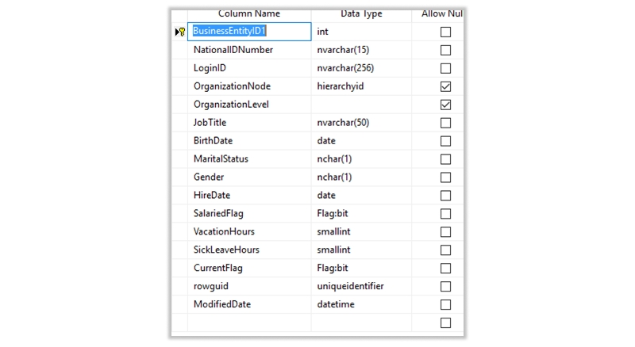Choose the datetime data type cell of ModifiedDate
635x347 pixels.
(360, 304)
